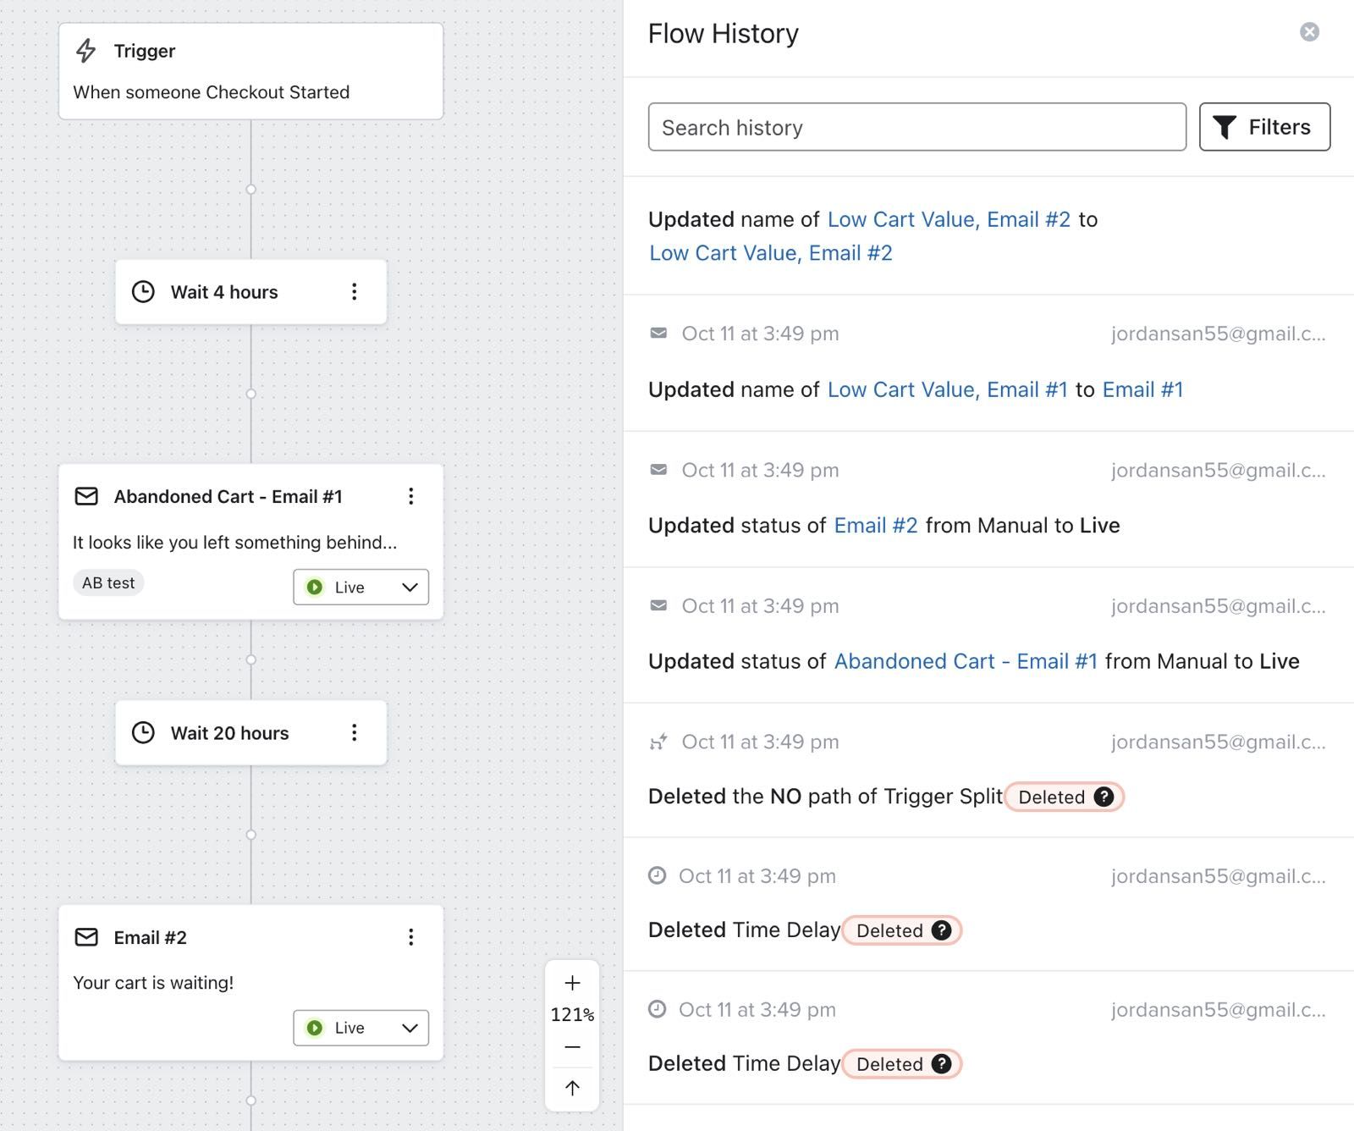Click the email icon beside the Email #2 status entry
Viewport: 1354px width, 1131px height.
pos(658,469)
